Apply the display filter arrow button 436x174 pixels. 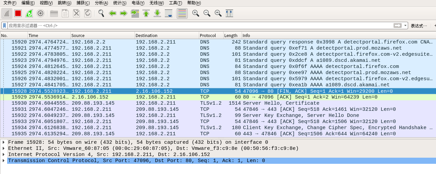pos(397,25)
